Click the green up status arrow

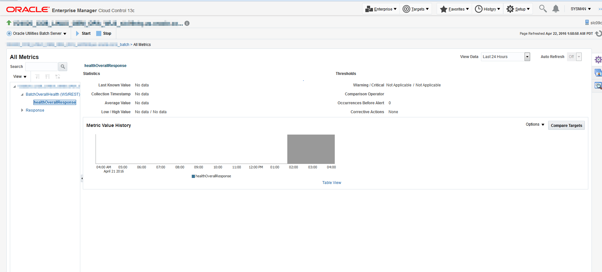[x=9, y=23]
